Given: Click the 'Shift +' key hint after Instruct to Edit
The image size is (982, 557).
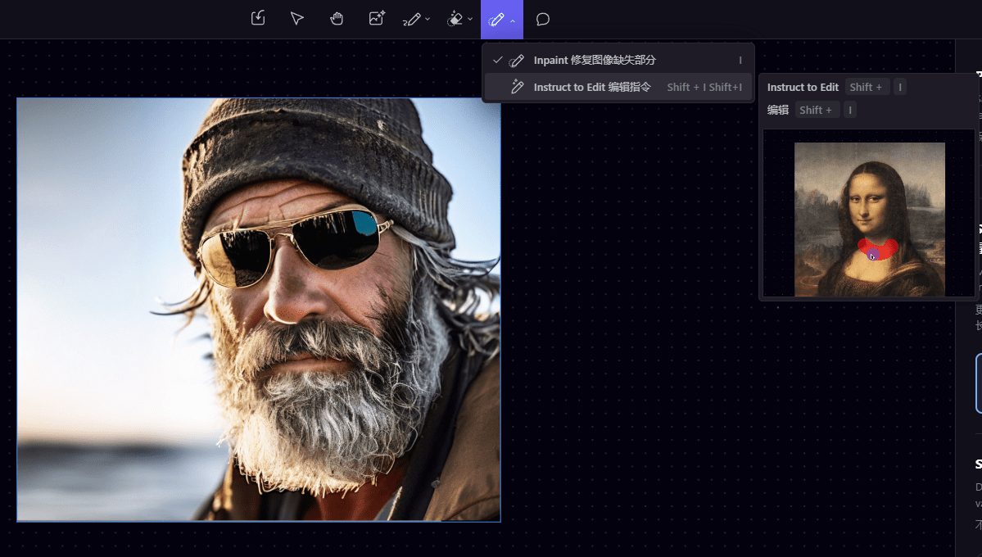Looking at the screenshot, I should point(867,87).
